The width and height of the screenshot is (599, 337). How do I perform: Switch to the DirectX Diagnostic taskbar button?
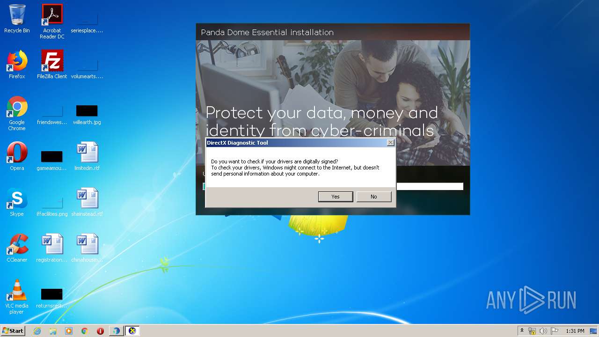[132, 331]
